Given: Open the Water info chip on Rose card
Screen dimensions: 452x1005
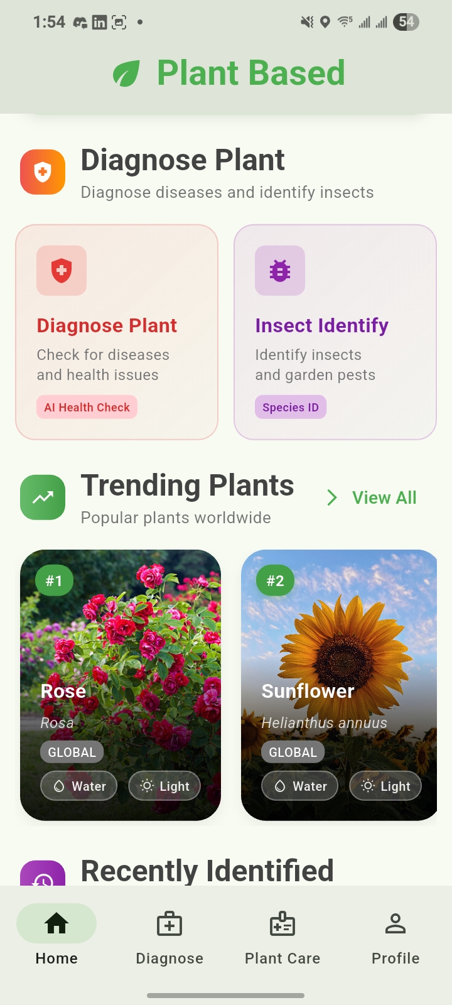Looking at the screenshot, I should [78, 786].
